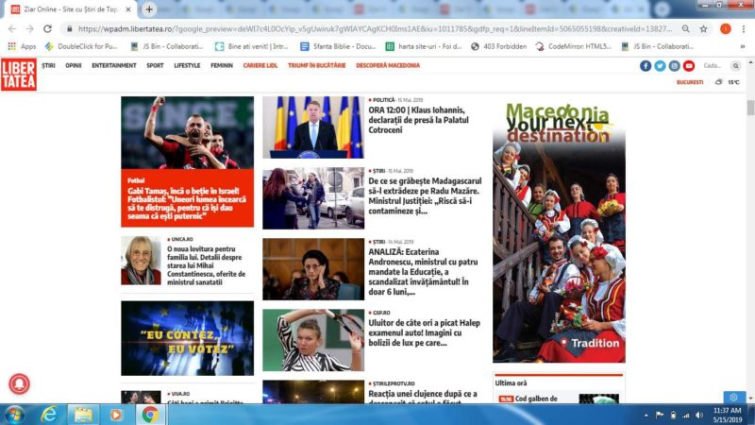Open the Ecaterina Andronescu analysis headline
This screenshot has height=425, width=755.
[x=423, y=272]
